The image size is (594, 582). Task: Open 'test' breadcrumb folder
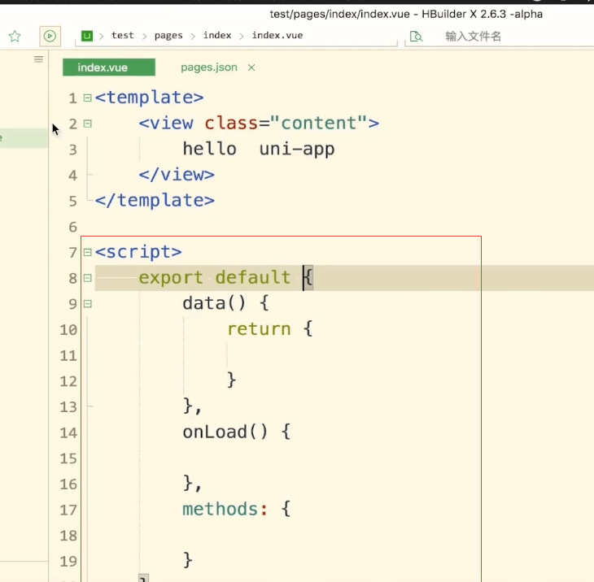[x=122, y=36]
